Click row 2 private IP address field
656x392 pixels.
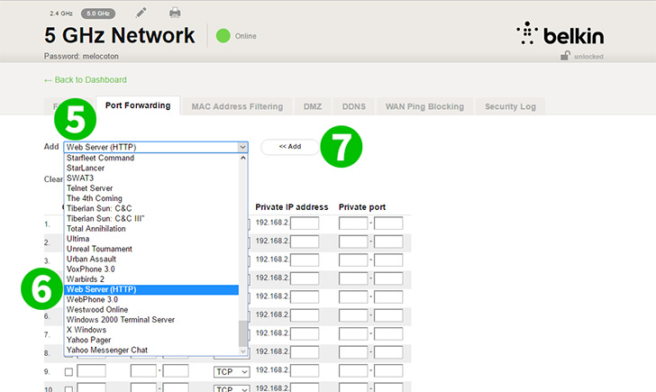click(305, 242)
